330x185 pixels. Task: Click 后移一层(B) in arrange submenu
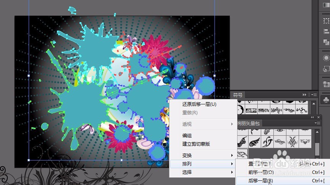[x=282, y=180]
